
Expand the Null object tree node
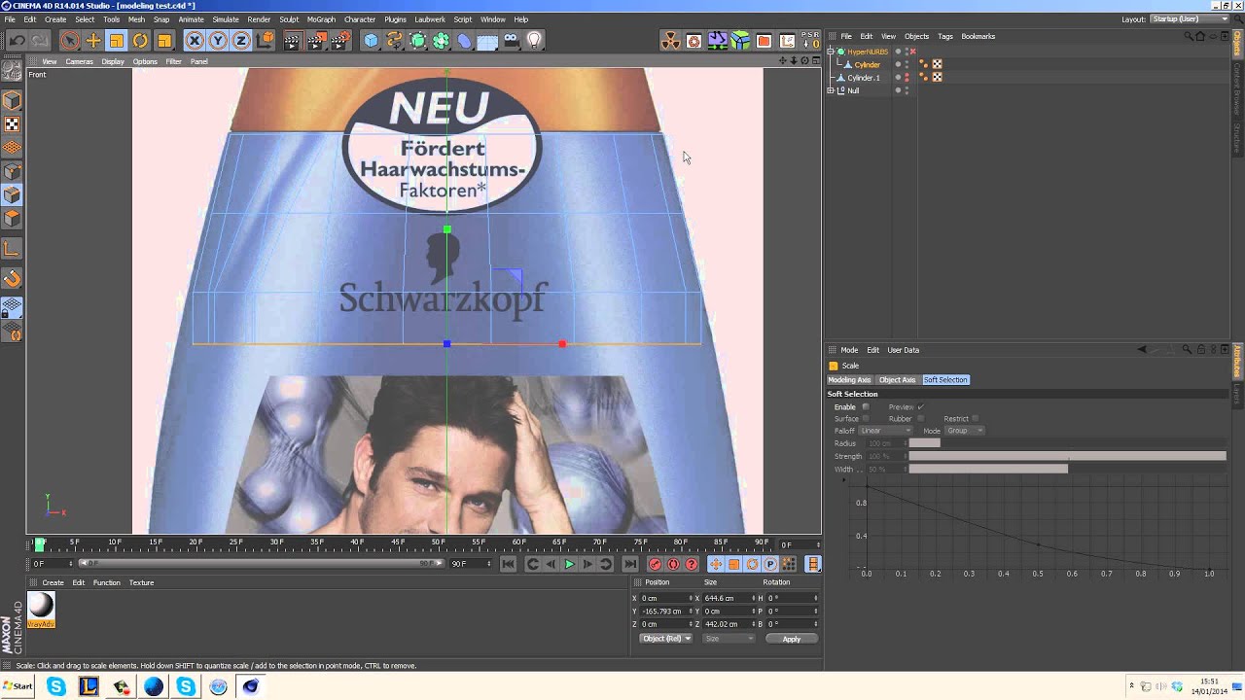831,90
